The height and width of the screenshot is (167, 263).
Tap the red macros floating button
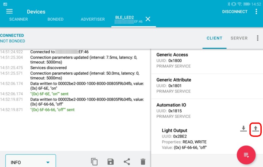click(246, 155)
